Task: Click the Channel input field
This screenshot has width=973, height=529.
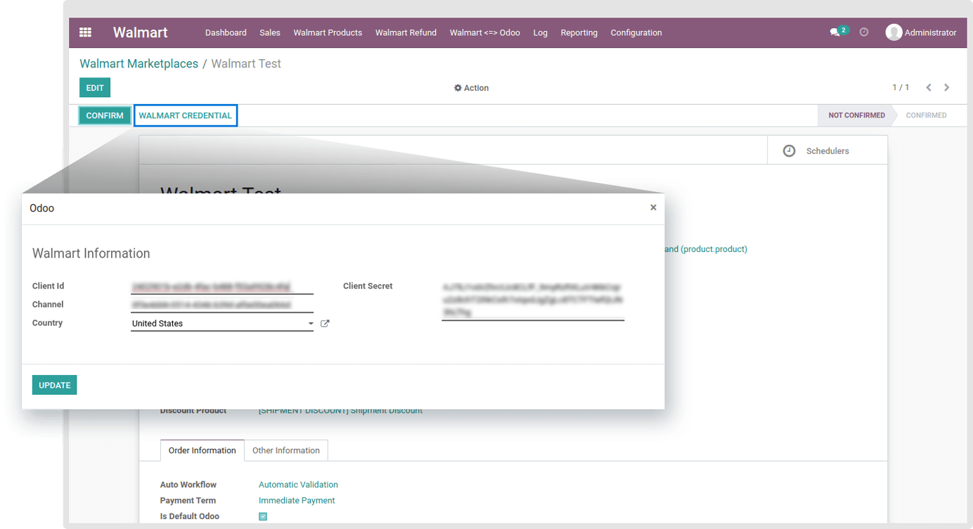Action: [x=222, y=305]
